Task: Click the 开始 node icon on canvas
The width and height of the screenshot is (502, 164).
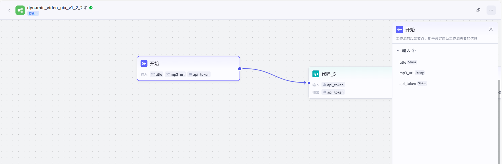Action: click(x=144, y=63)
